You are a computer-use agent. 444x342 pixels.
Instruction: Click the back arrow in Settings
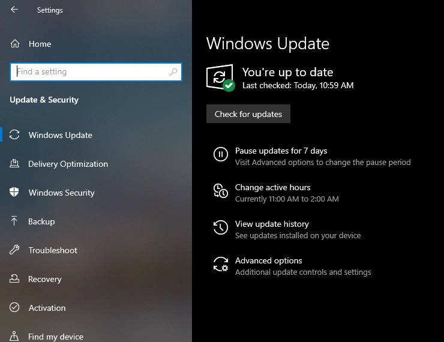tap(14, 10)
